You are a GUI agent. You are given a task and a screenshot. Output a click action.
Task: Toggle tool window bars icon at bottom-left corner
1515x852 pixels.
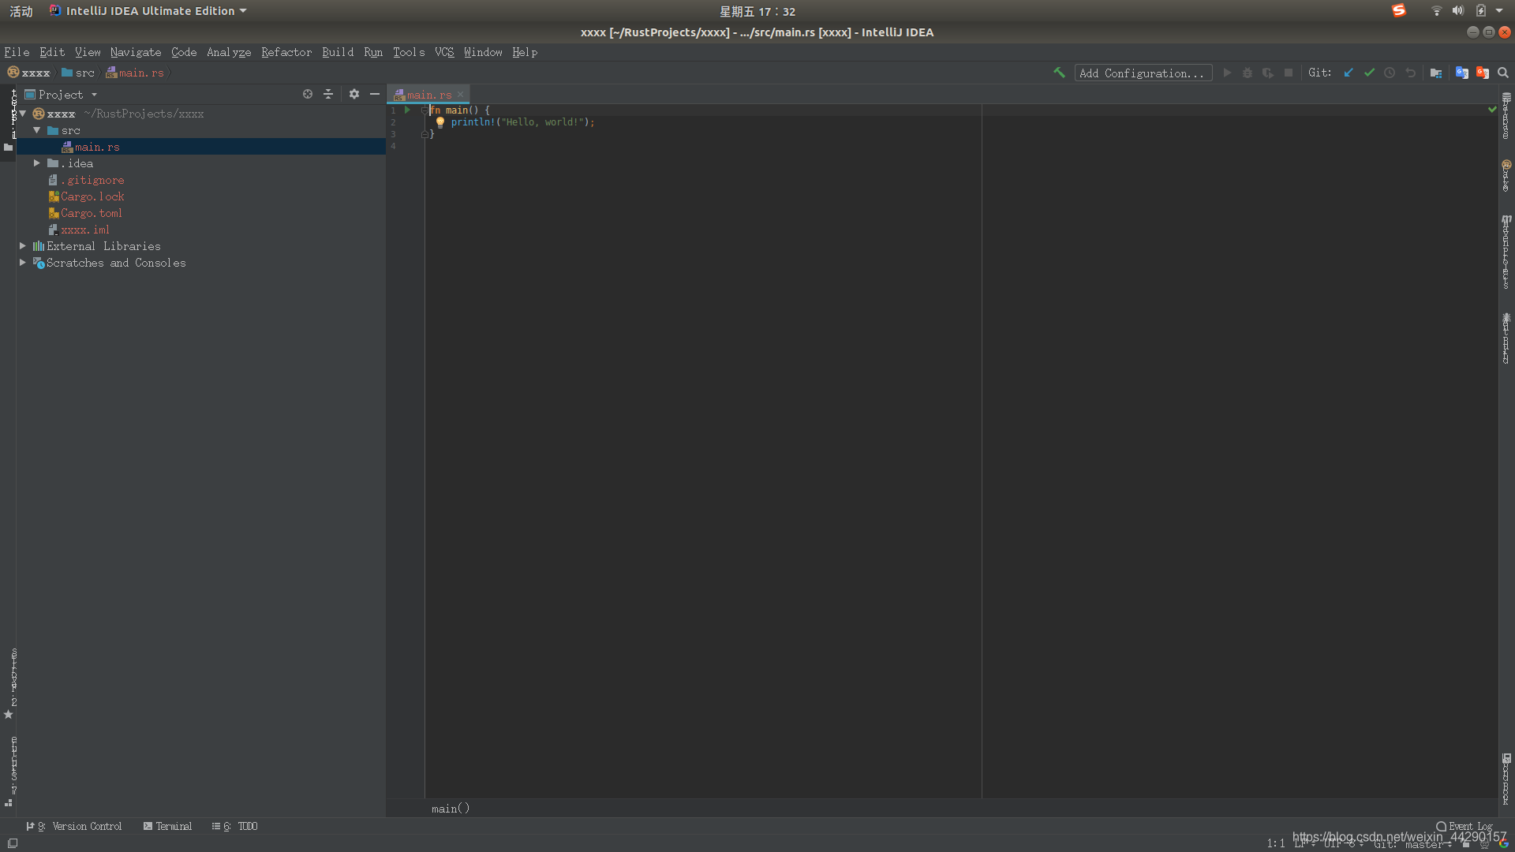[x=13, y=843]
